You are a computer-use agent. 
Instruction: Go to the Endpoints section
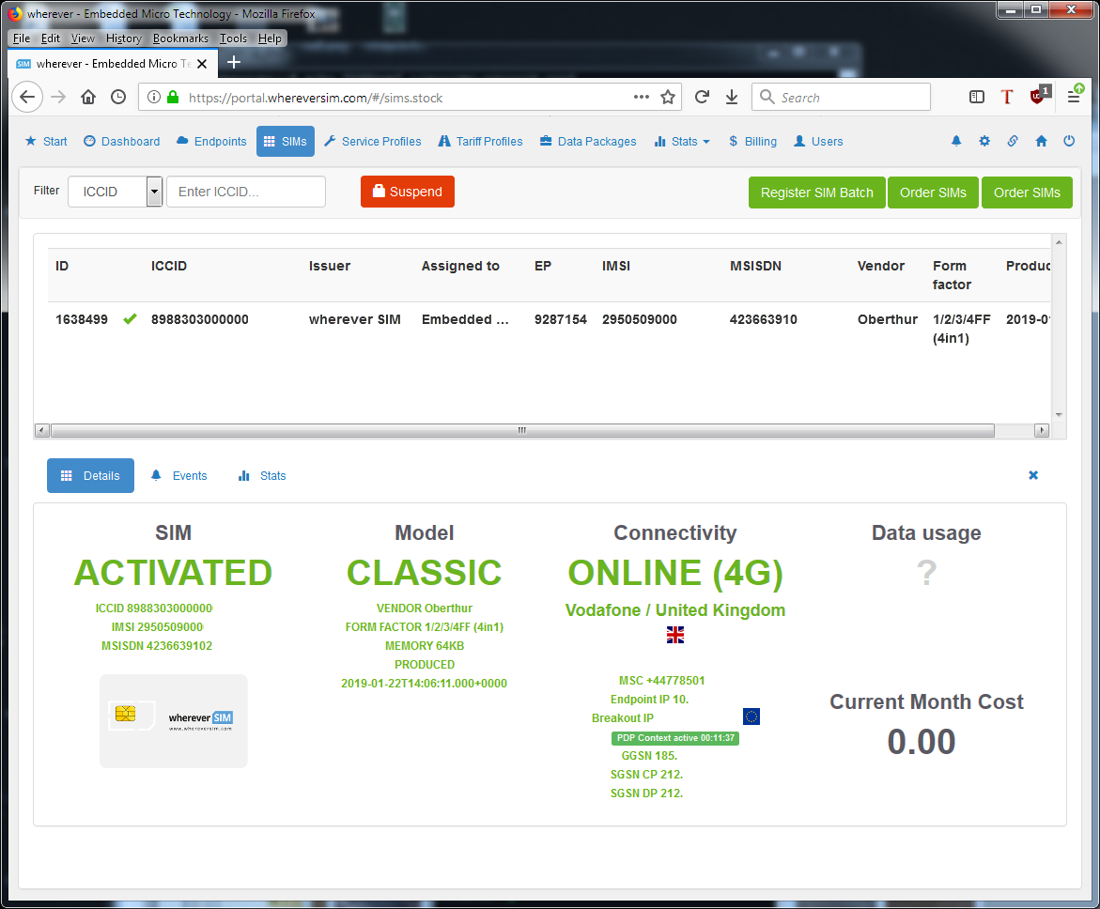(211, 141)
